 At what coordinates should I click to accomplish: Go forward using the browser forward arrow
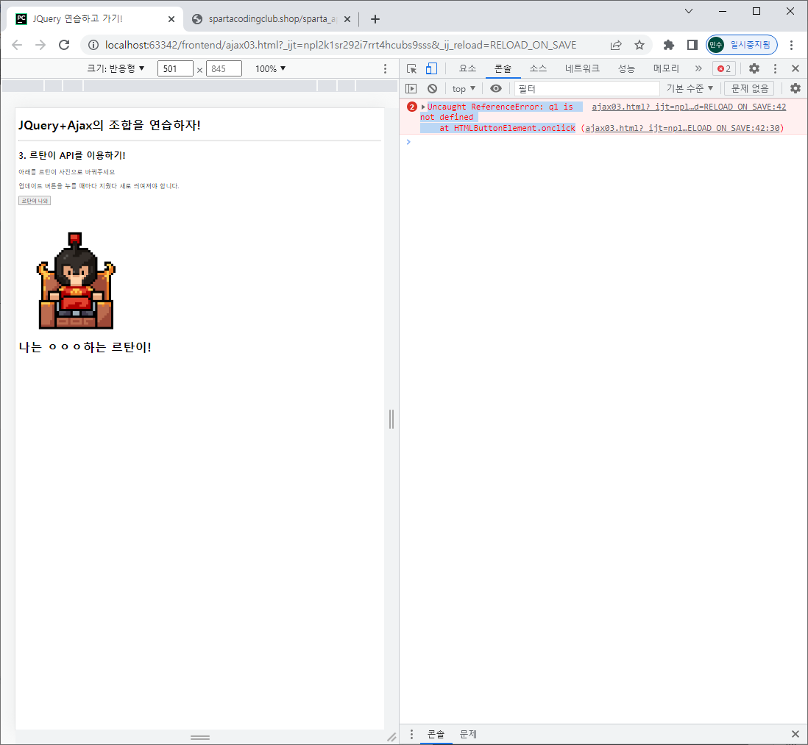tap(40, 46)
